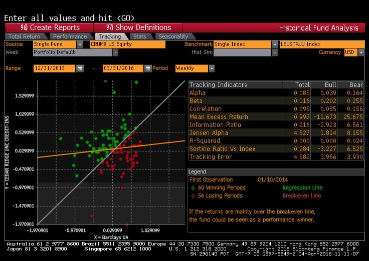Click the end date field 03/31/2016
Screen dimensions: 369x261
[x=123, y=68]
